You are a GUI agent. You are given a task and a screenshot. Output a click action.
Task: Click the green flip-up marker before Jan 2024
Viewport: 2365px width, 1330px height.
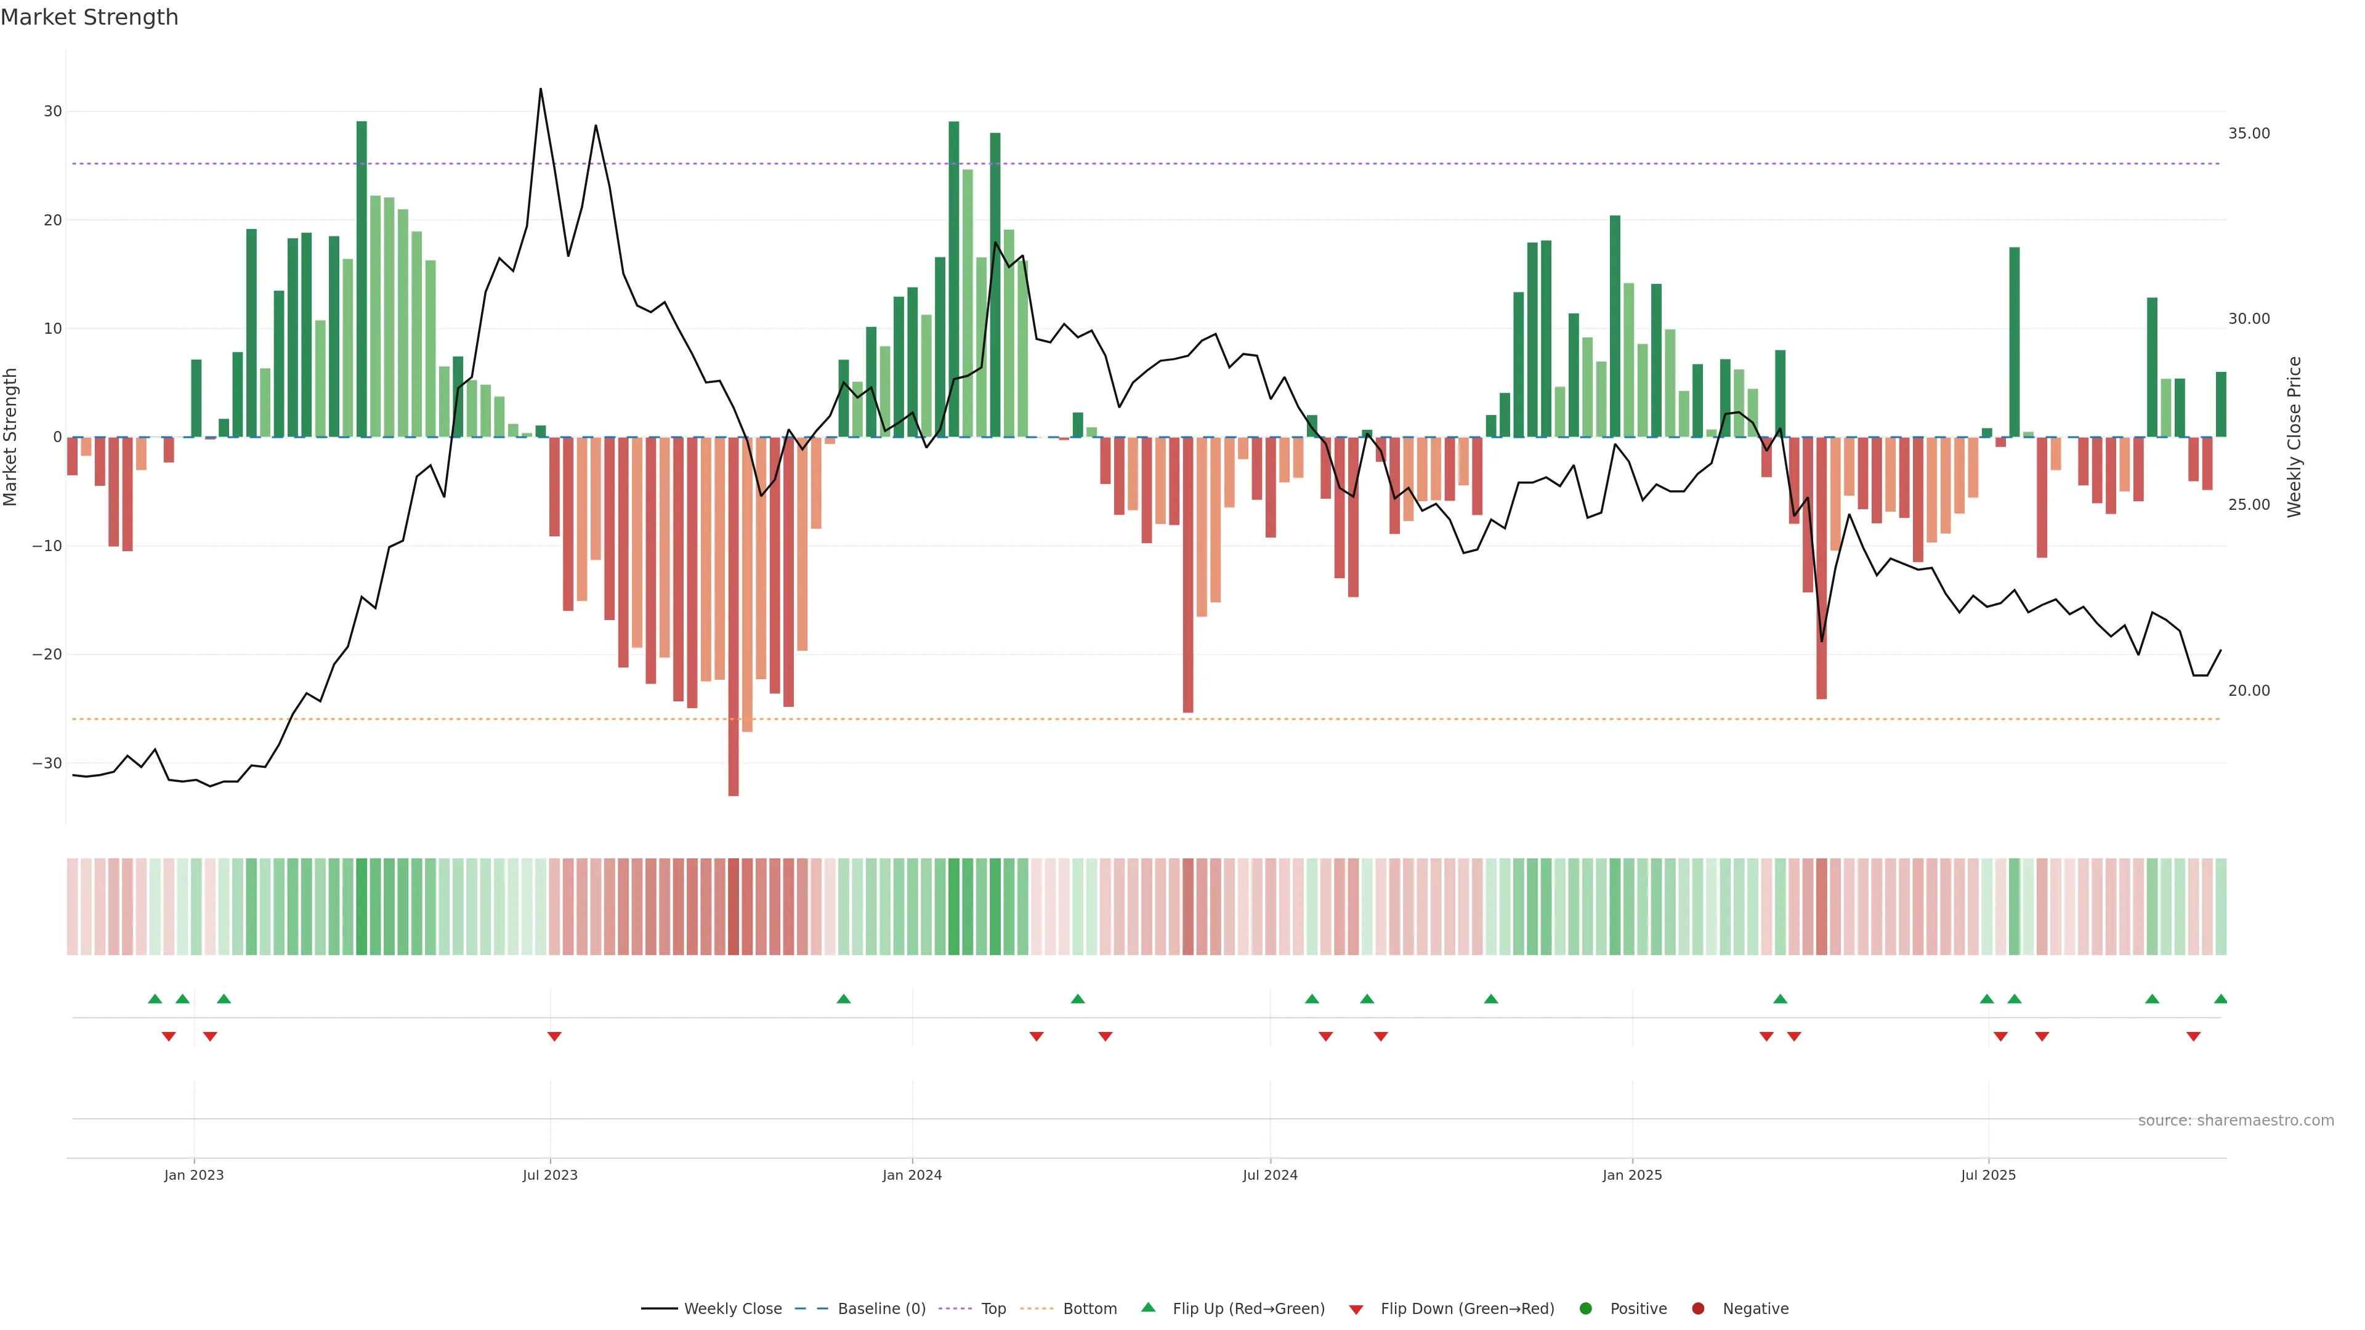(844, 999)
